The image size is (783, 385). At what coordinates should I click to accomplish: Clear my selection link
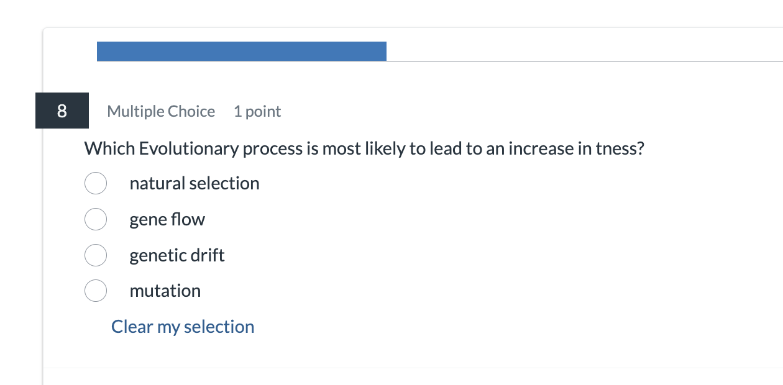183,327
